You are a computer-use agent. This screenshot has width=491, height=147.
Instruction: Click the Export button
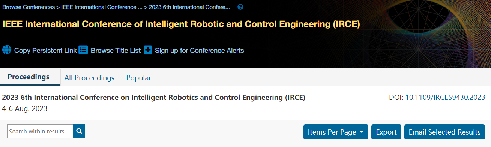point(386,132)
